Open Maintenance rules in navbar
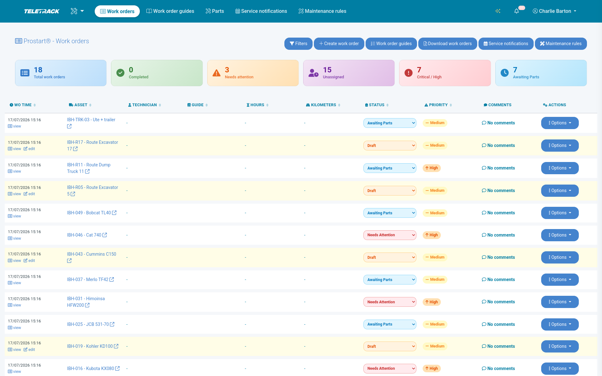602x376 pixels. click(322, 11)
